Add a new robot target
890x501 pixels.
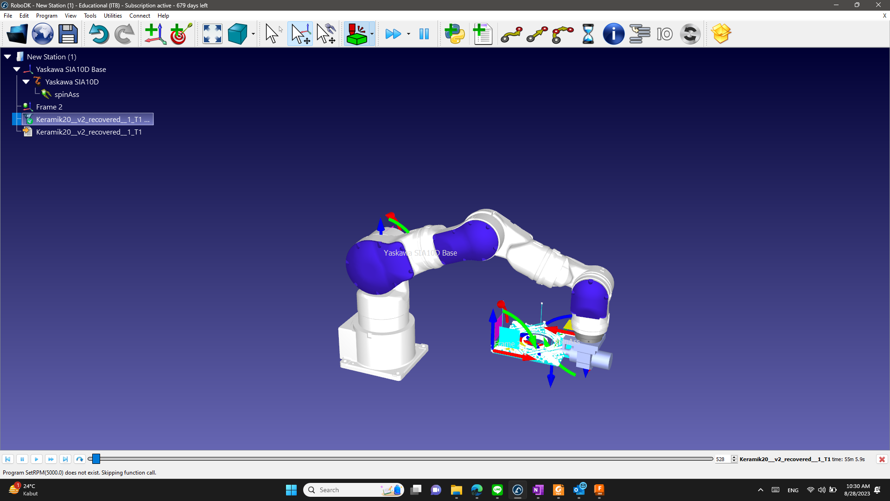(x=181, y=34)
